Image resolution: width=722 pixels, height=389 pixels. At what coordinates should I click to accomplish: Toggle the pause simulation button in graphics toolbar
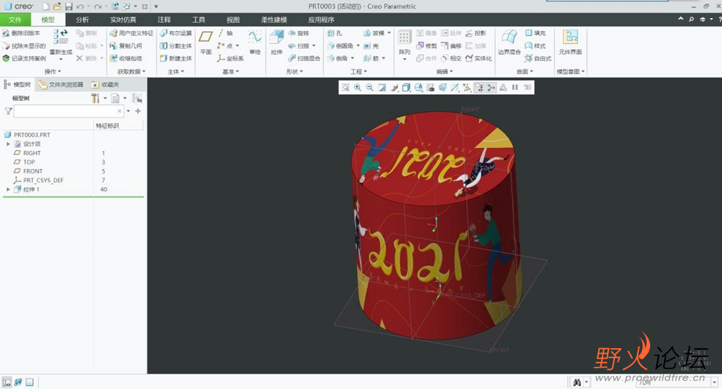click(515, 88)
